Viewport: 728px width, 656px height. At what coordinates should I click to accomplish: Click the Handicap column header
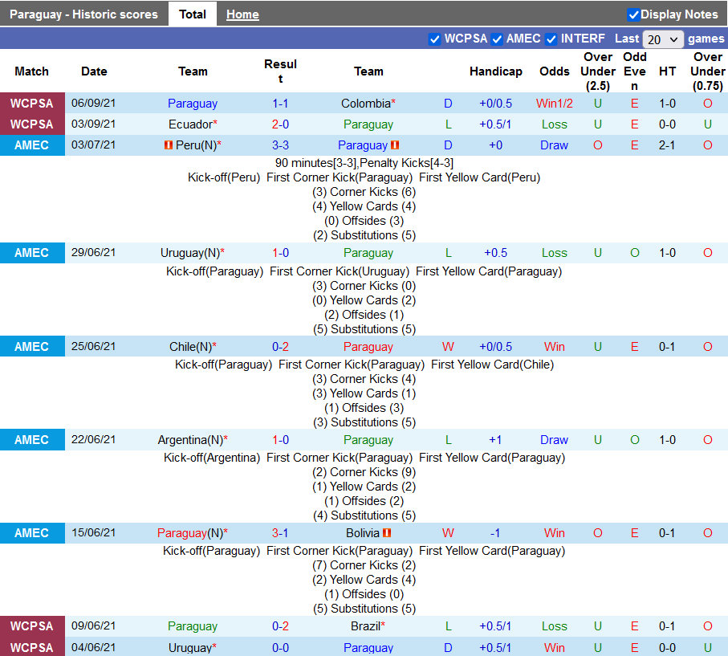495,71
